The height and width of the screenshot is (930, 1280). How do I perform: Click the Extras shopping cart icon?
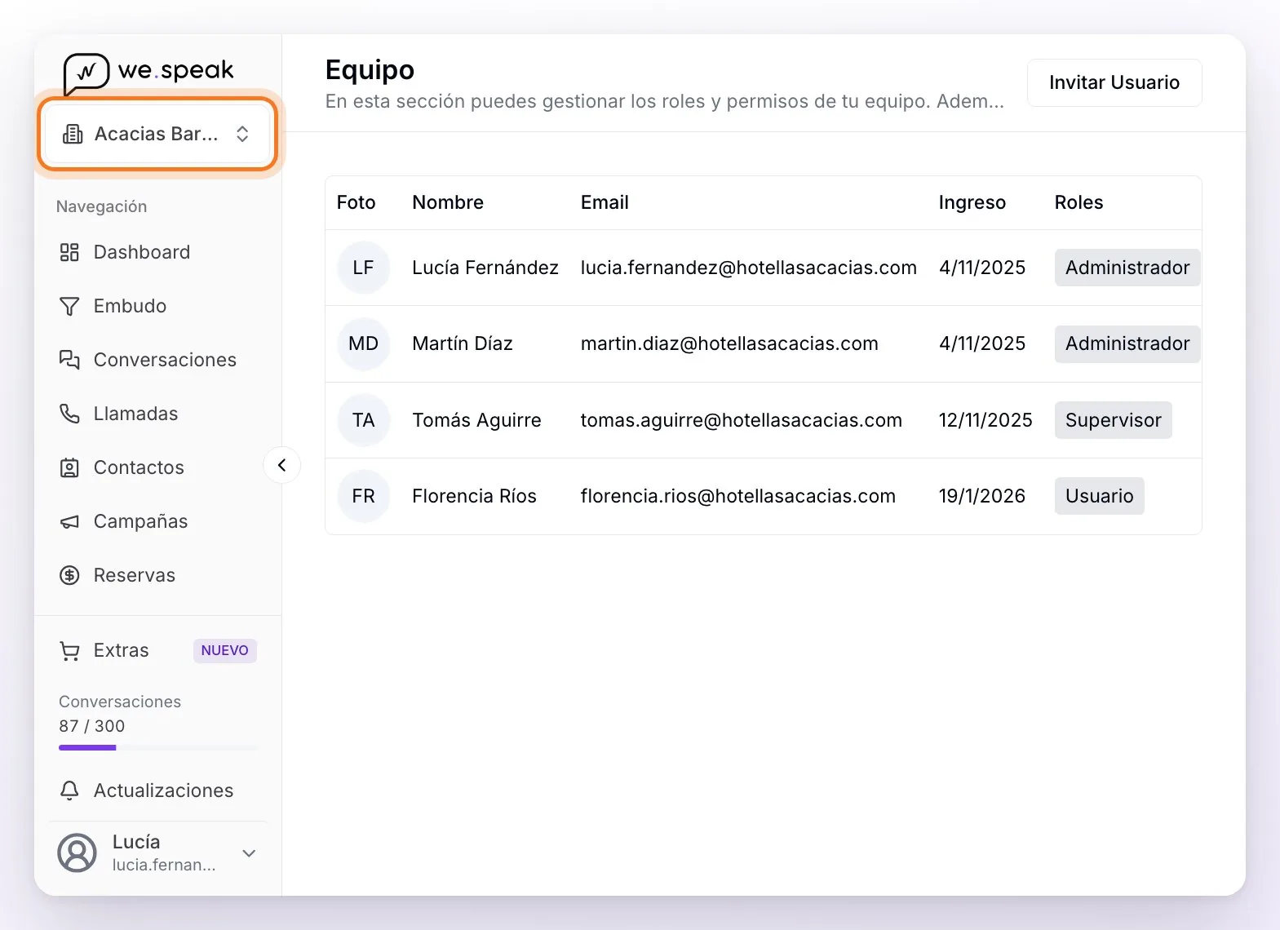click(x=69, y=650)
